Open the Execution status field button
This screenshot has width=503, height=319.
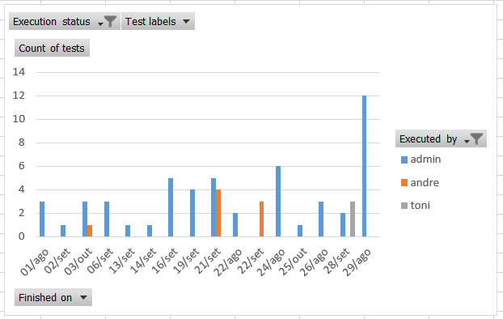click(x=65, y=22)
